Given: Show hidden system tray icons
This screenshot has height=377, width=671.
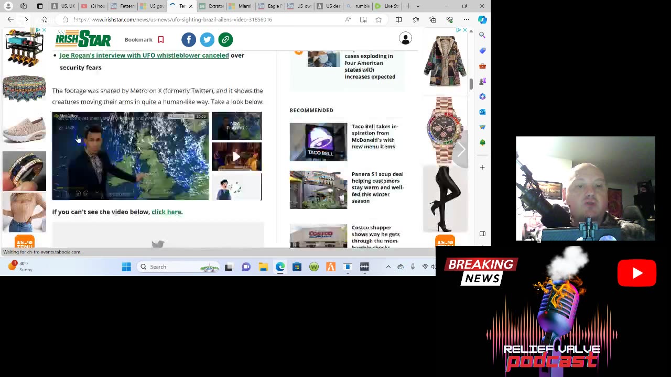Looking at the screenshot, I should click(x=388, y=267).
